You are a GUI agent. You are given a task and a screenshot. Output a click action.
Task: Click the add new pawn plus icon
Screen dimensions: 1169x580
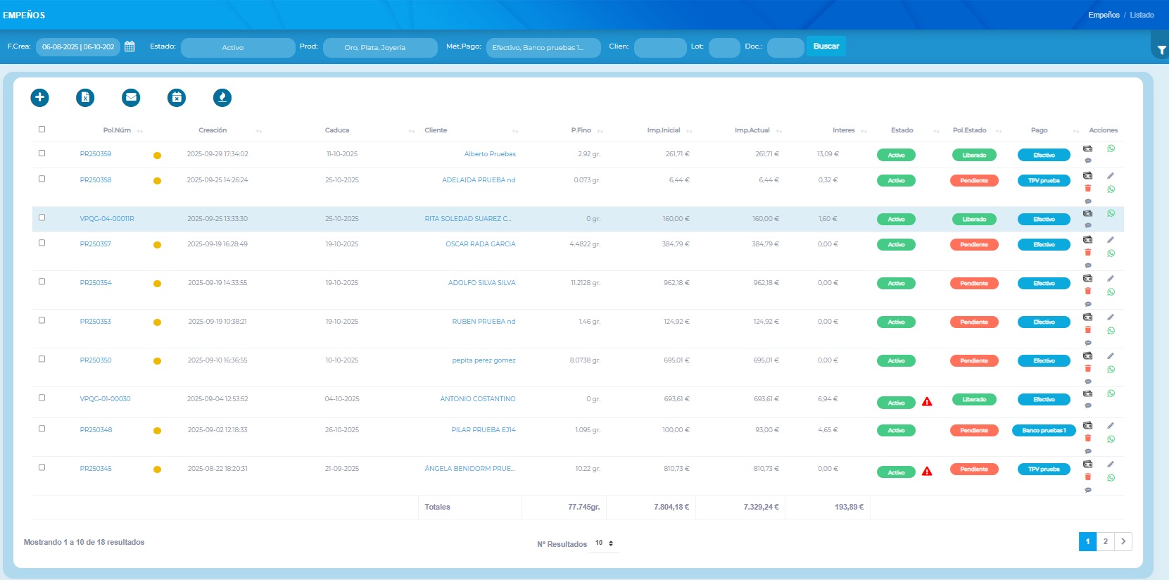coord(40,98)
